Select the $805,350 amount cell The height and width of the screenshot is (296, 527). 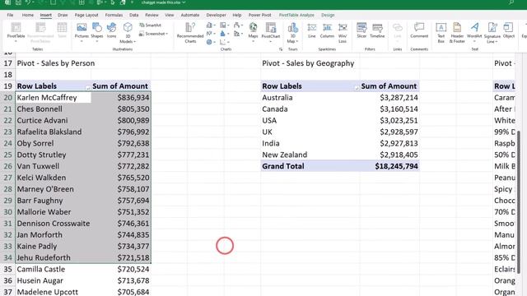(x=121, y=109)
